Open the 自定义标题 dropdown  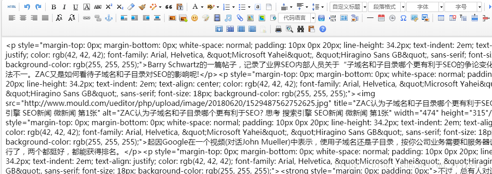pyautogui.click(x=349, y=7)
